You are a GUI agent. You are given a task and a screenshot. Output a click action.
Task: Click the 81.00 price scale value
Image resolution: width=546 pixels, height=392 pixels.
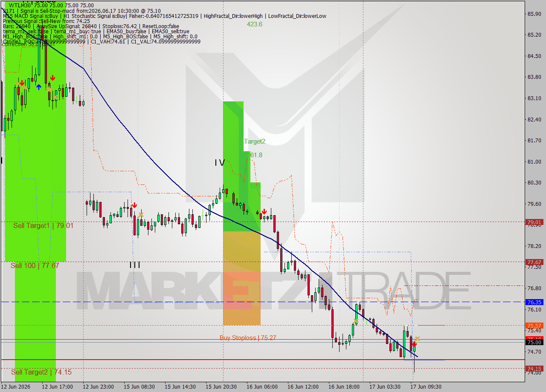point(534,161)
